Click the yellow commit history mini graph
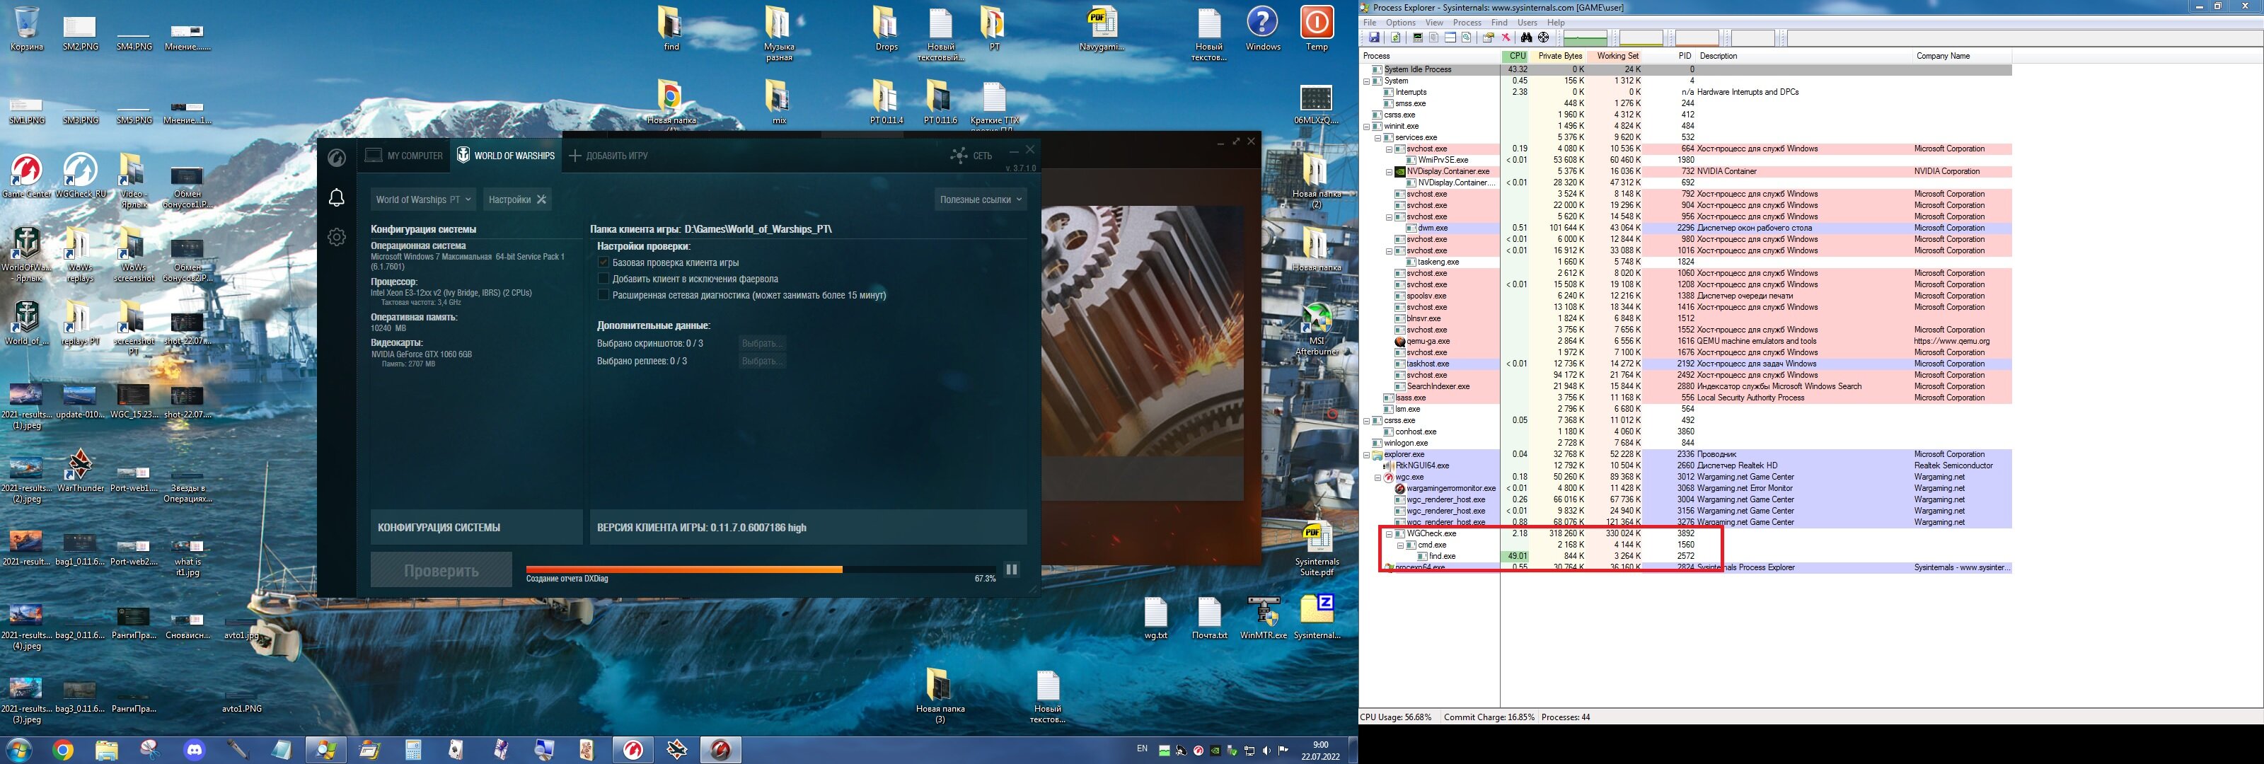This screenshot has width=2264, height=764. [x=1641, y=37]
